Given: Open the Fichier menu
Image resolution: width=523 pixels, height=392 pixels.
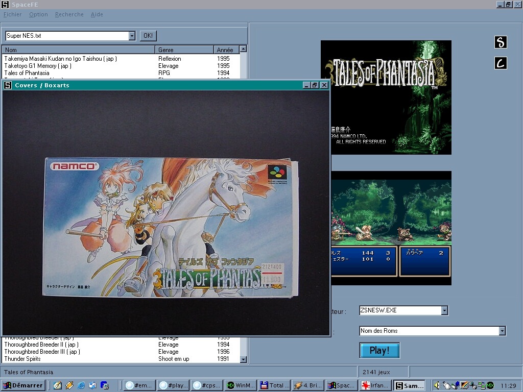Looking at the screenshot, I should pyautogui.click(x=12, y=14).
